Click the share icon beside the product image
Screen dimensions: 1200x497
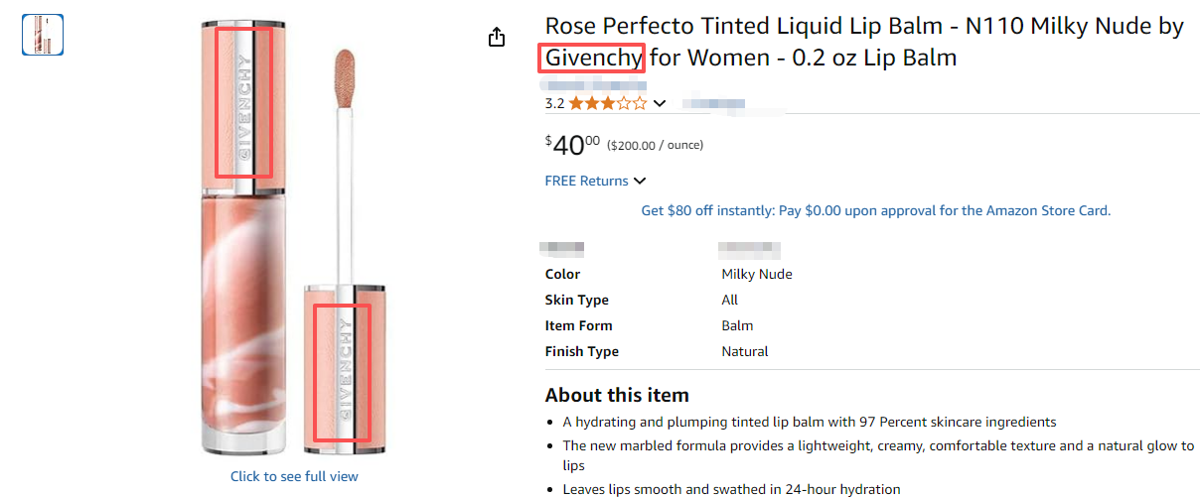(x=497, y=38)
